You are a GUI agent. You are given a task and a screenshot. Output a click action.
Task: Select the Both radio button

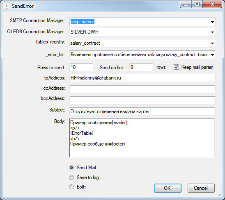(71, 187)
